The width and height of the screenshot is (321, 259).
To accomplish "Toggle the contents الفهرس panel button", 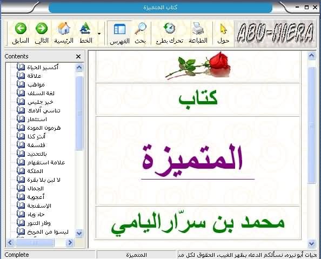I will 119,29.
